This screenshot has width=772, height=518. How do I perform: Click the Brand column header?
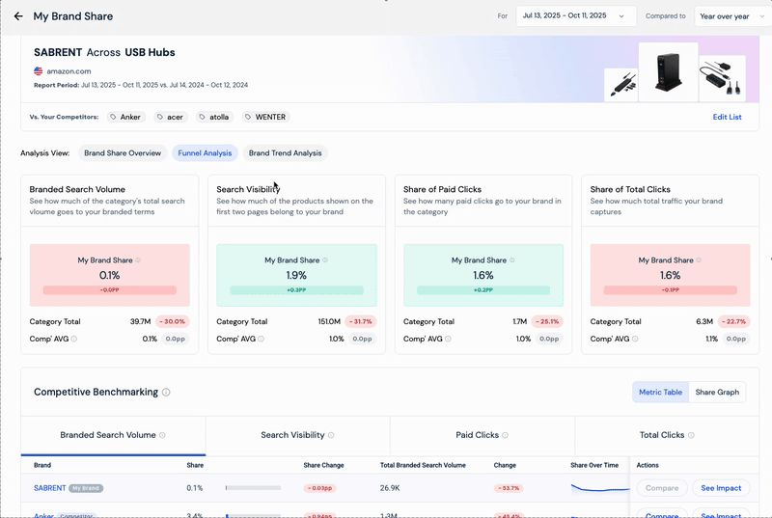click(42, 465)
